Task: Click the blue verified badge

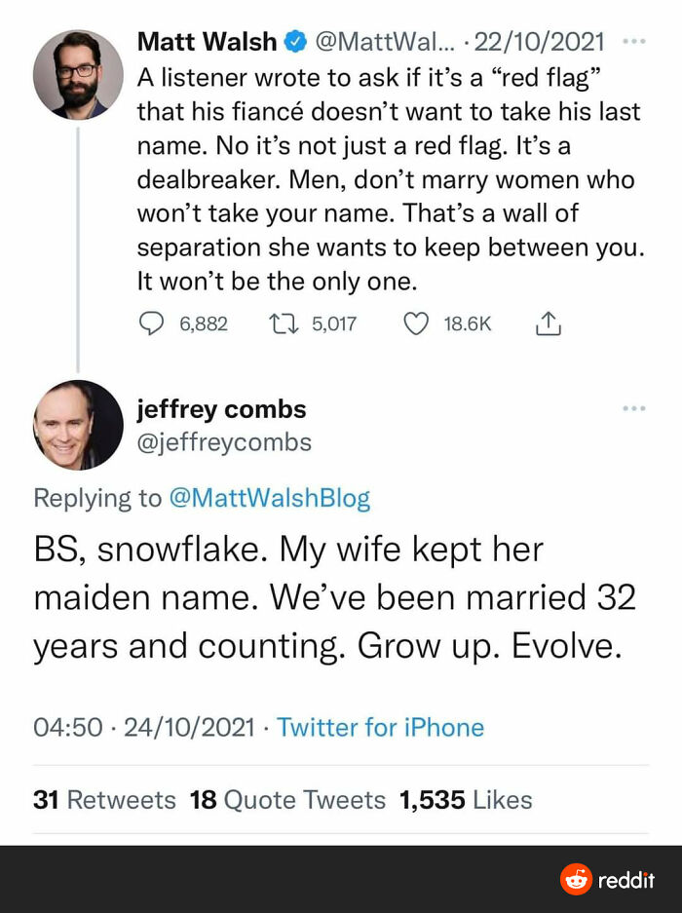Action: click(x=294, y=42)
